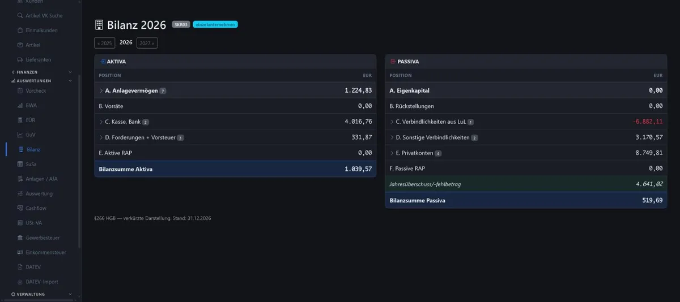Go to previous year « 2025
The image size is (680, 302).
(105, 43)
